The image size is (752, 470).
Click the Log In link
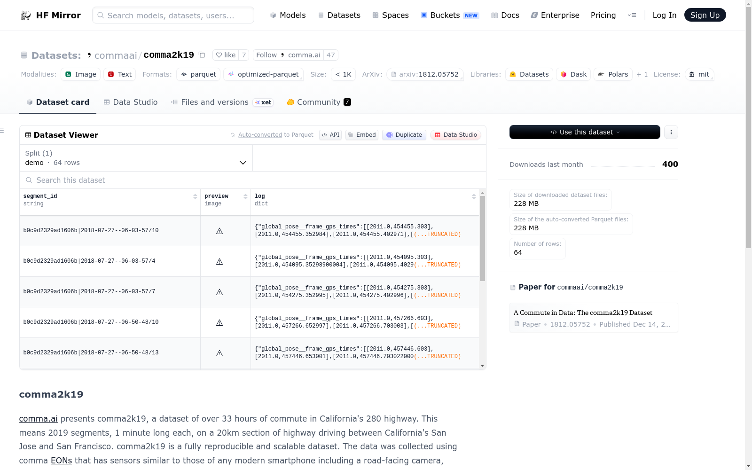(x=665, y=15)
